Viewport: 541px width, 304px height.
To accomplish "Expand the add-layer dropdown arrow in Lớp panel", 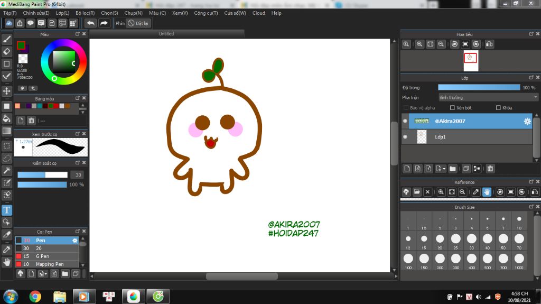I will pos(443,169).
